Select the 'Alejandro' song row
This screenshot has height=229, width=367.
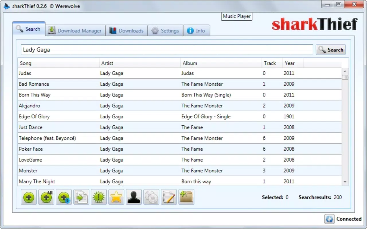(x=180, y=106)
